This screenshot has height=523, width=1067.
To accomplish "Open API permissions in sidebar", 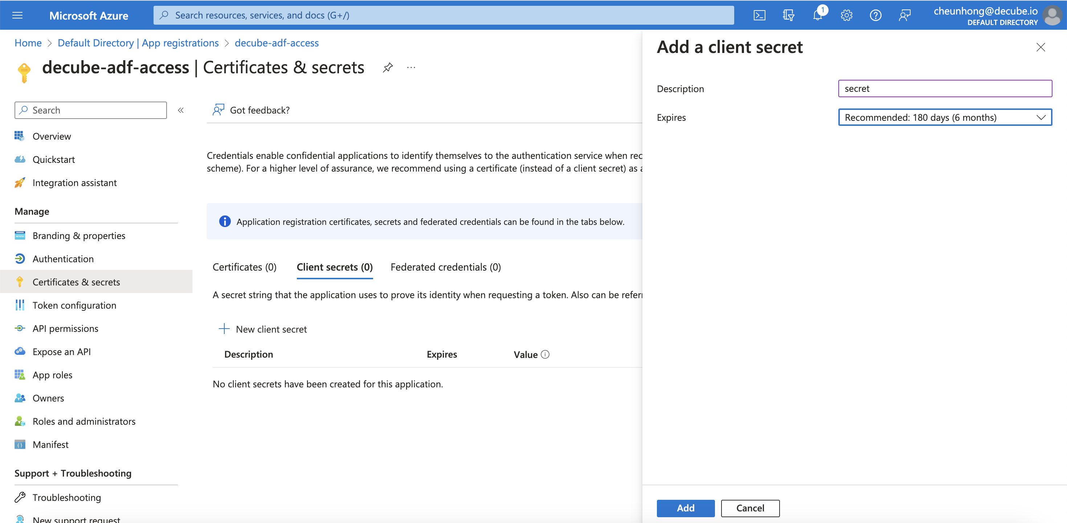I will (x=65, y=328).
